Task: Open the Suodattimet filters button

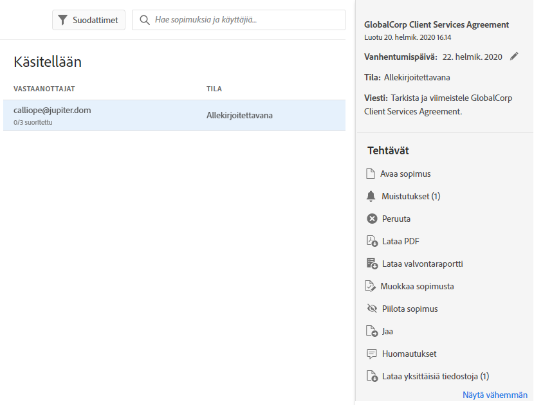Action: [x=89, y=20]
